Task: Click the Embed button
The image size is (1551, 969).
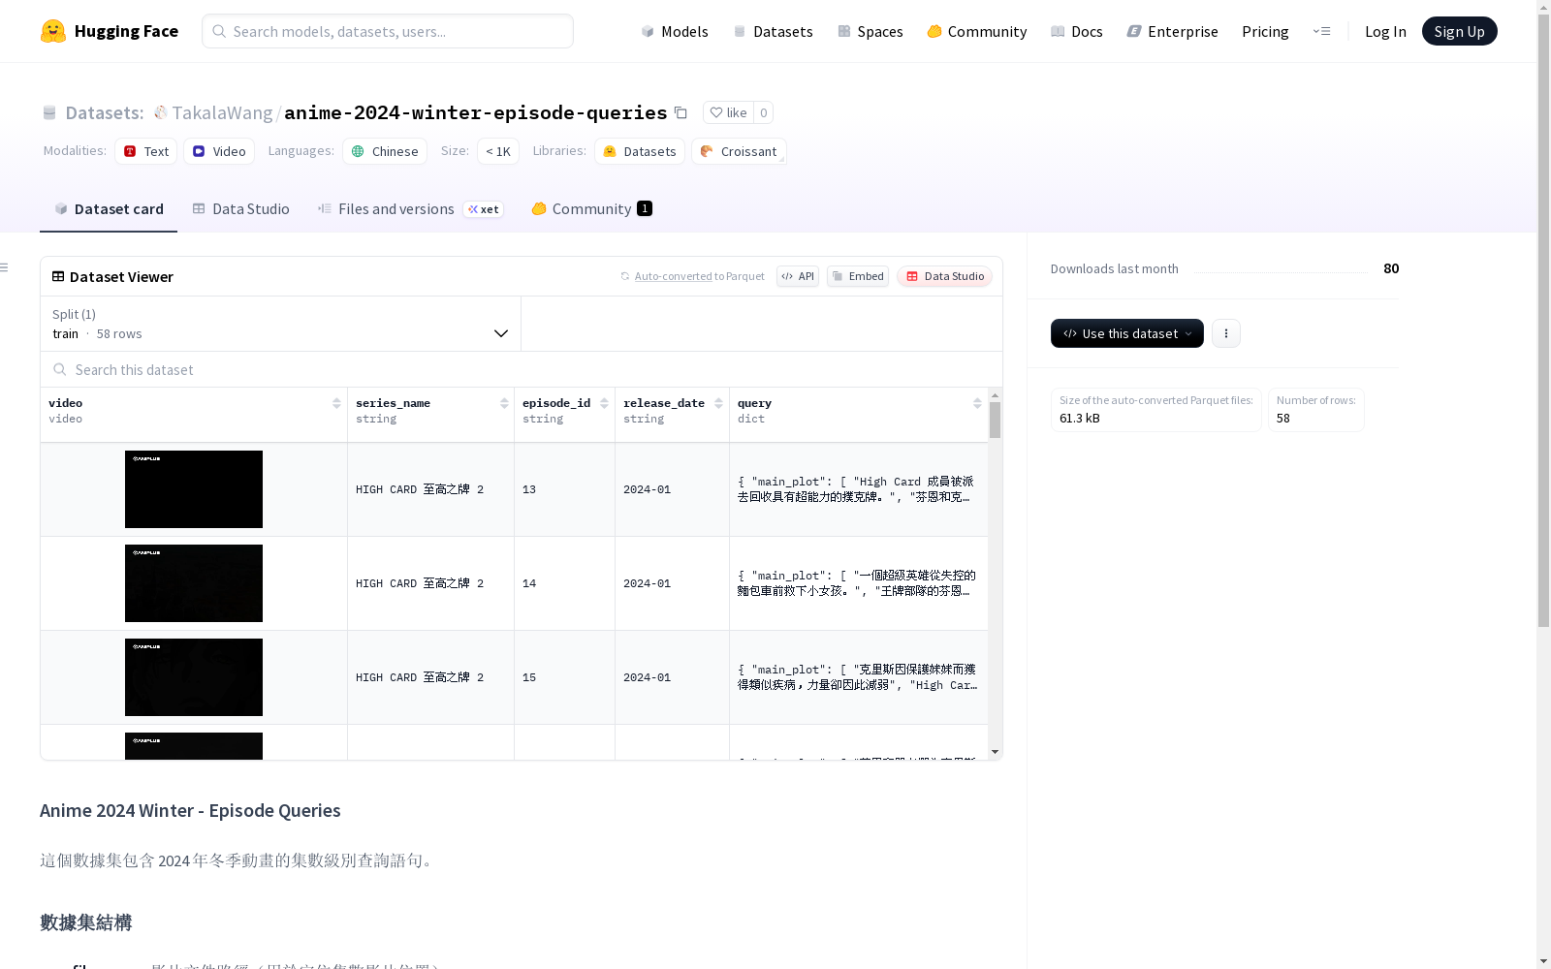Action: pos(858,276)
